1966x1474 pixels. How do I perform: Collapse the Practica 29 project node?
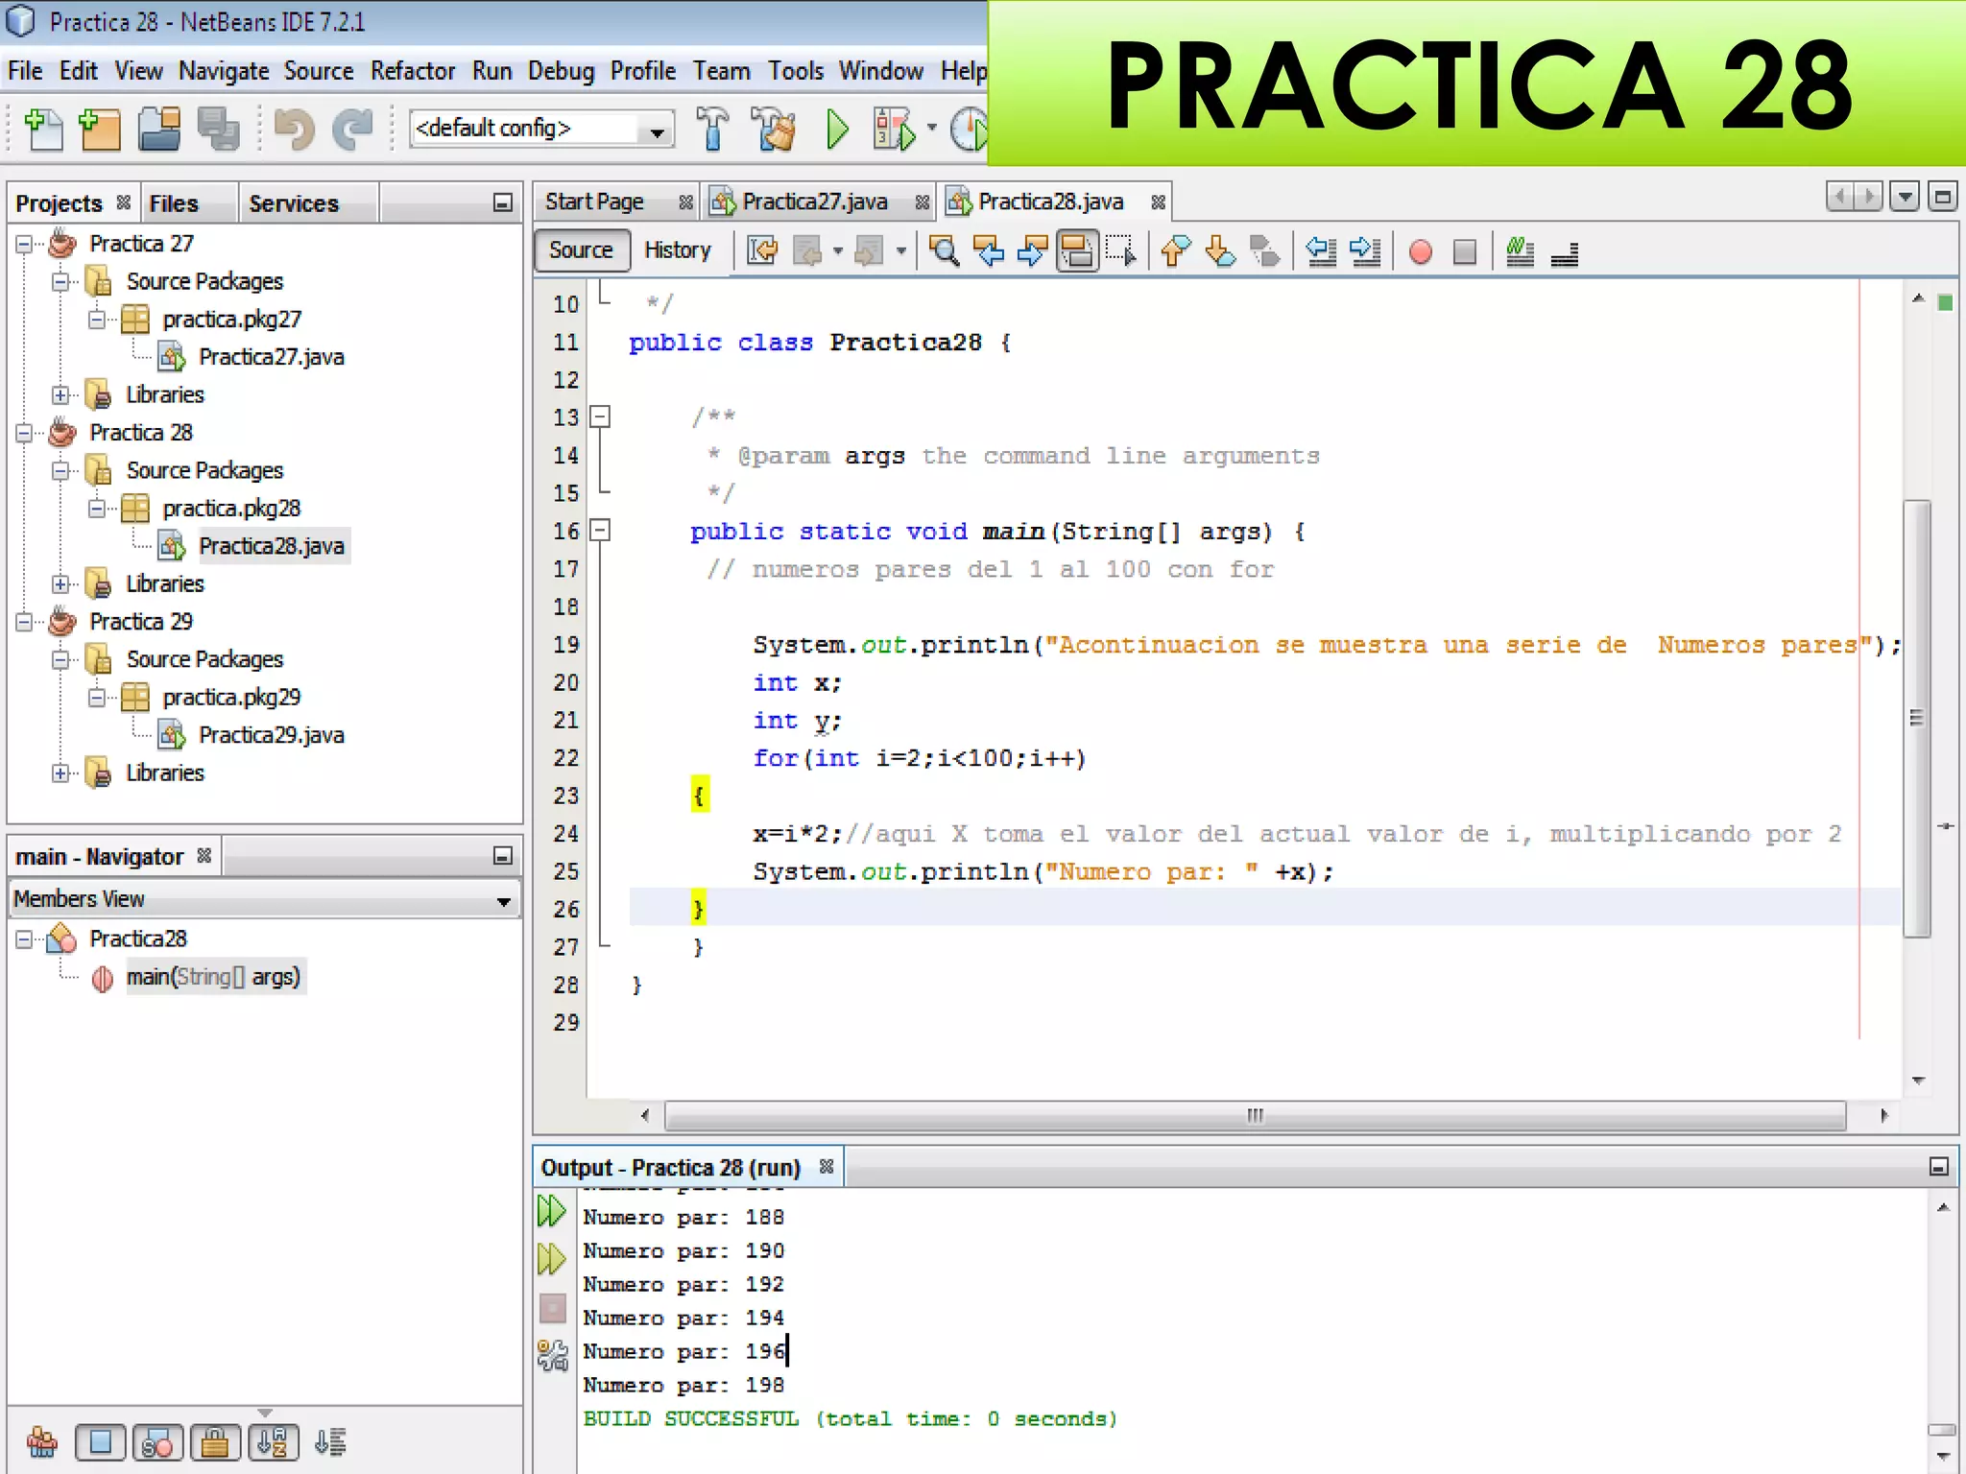24,622
